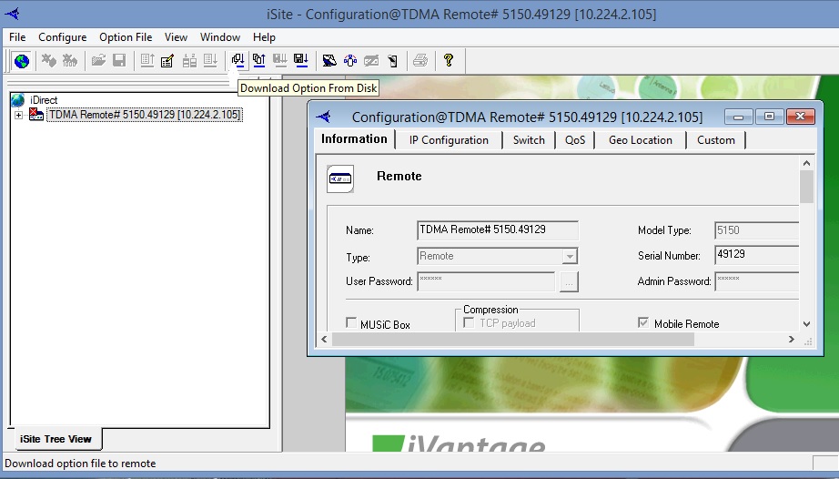Toggle the TCP payload checkbox

pyautogui.click(x=469, y=322)
